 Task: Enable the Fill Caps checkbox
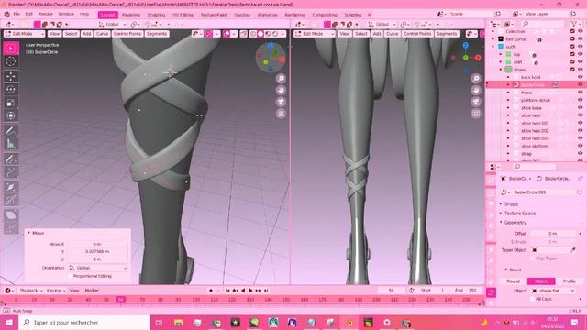point(533,299)
